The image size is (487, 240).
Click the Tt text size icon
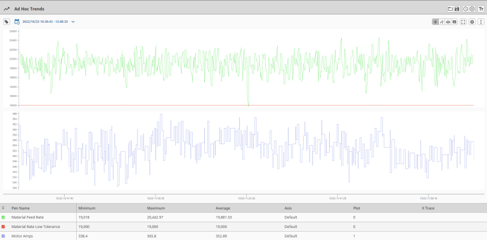pyautogui.click(x=481, y=9)
